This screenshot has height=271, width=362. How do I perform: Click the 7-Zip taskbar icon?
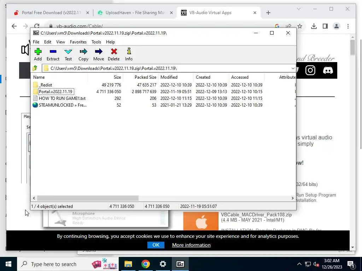click(x=180, y=264)
